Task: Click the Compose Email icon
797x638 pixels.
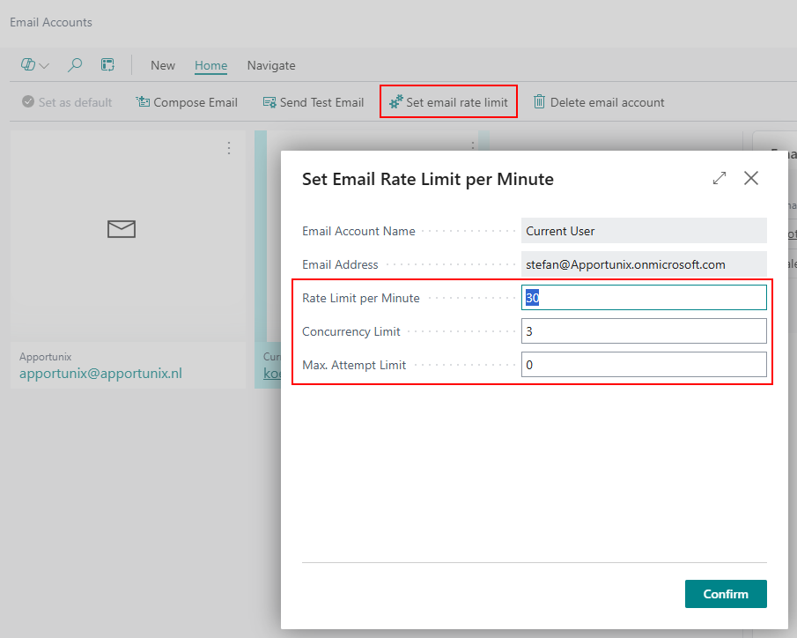Action: pos(143,101)
